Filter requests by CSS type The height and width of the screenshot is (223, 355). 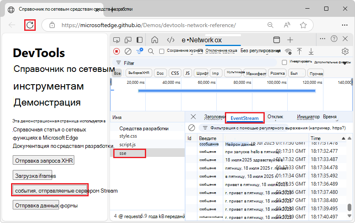175,73
